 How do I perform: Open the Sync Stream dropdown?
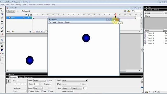click(x=67, y=88)
